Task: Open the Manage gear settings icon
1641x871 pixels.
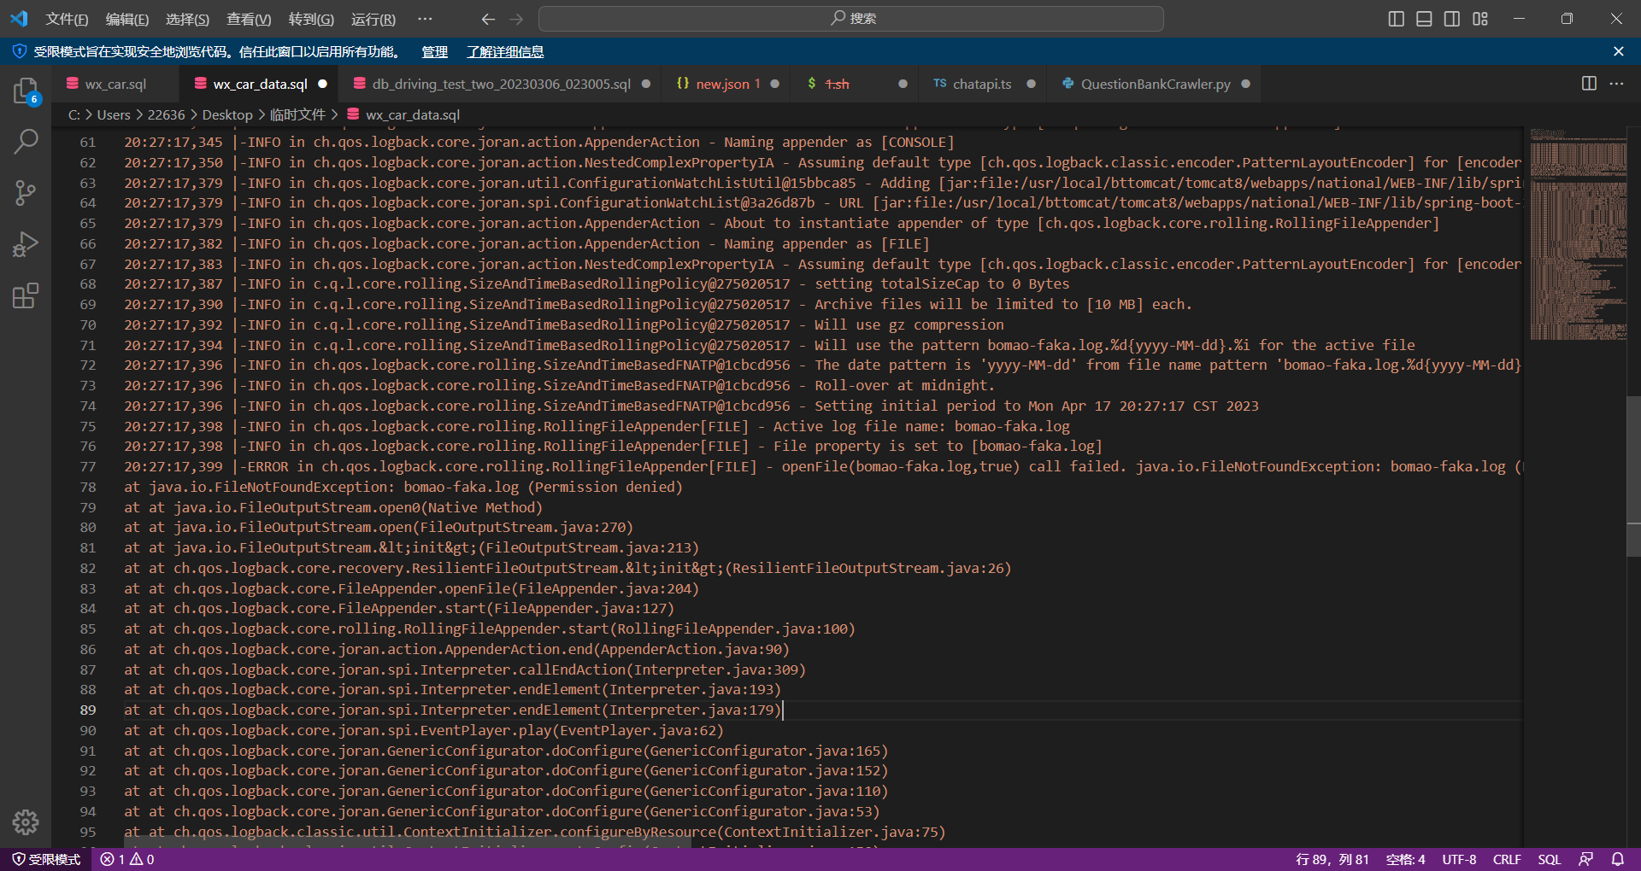Action: point(26,821)
